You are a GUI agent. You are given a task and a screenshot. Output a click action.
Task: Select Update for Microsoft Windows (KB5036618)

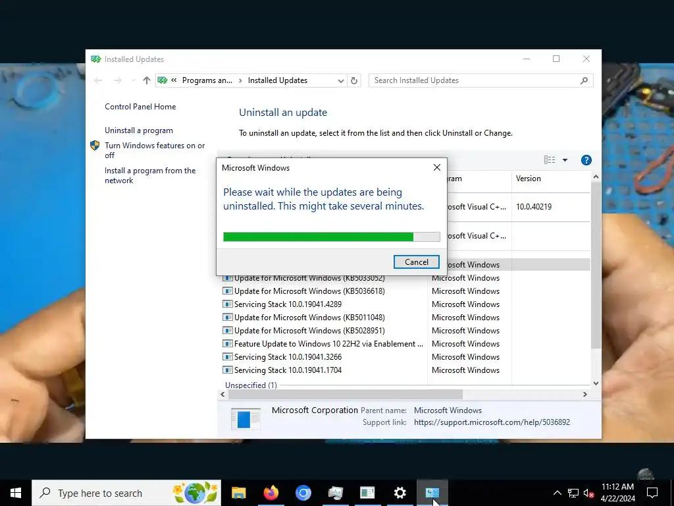click(x=309, y=291)
